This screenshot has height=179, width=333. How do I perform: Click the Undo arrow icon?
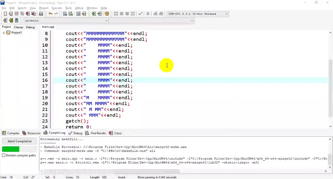pyautogui.click(x=51, y=14)
